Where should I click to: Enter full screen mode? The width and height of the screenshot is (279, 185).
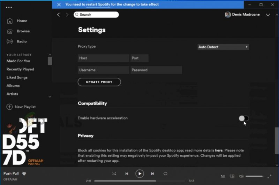pyautogui.click(x=269, y=176)
